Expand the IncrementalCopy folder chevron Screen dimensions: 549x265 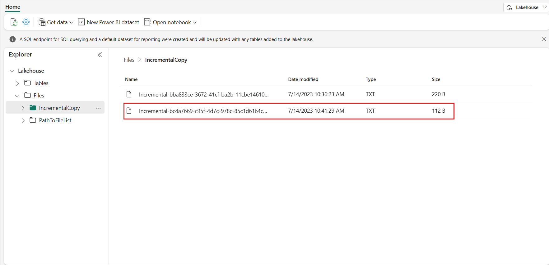(23, 108)
